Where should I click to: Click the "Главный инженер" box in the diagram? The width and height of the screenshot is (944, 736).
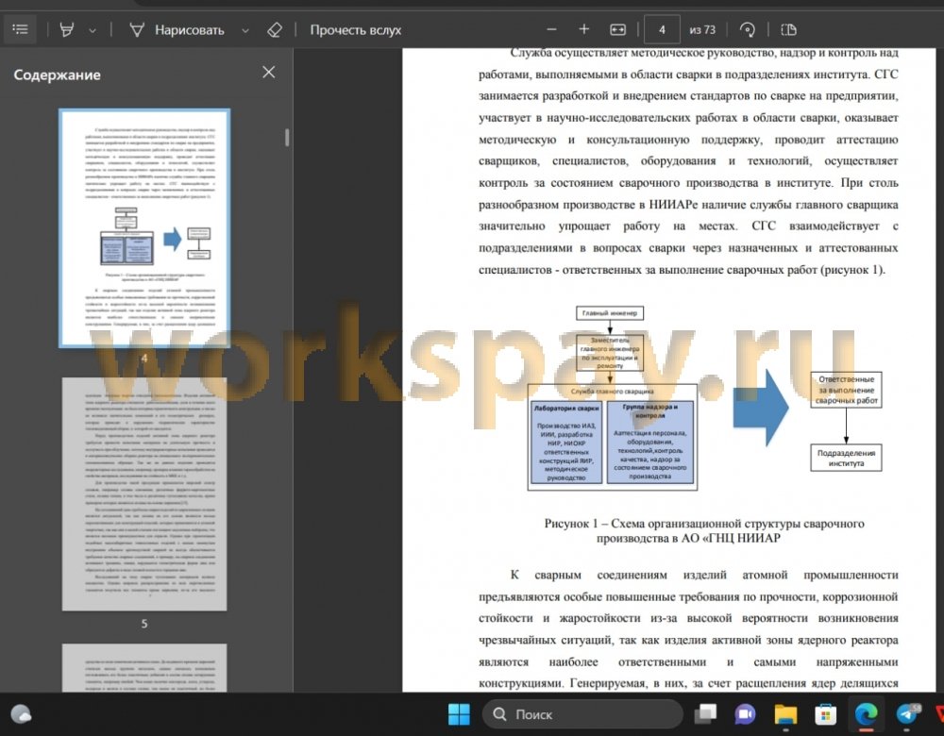pos(610,313)
